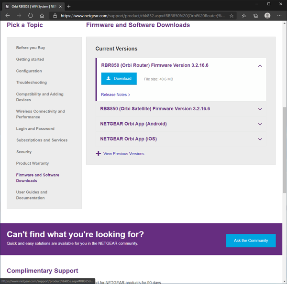Click the browser forward arrow

[x=19, y=16]
